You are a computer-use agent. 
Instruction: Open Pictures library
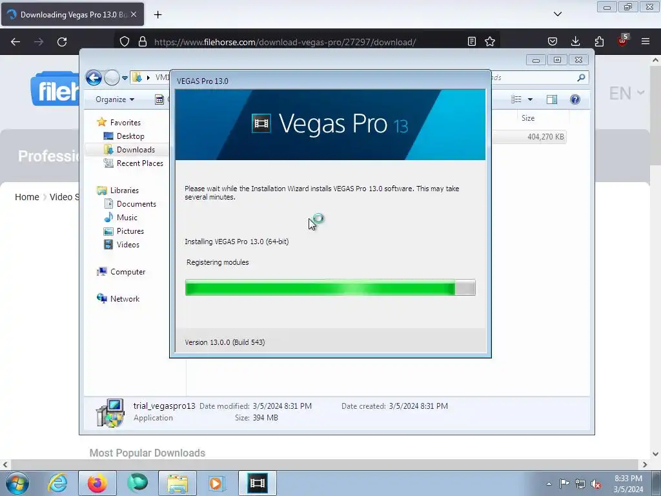click(x=130, y=231)
